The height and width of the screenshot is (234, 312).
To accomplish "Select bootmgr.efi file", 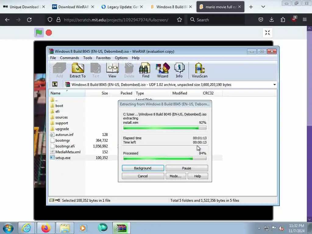I will coord(65,146).
